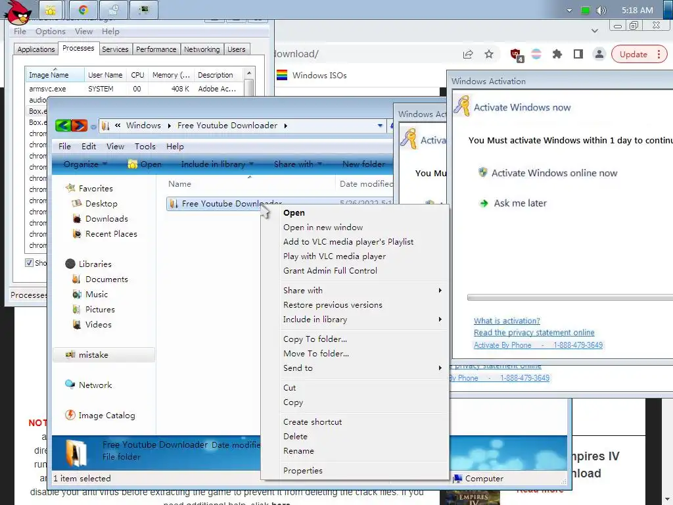Image resolution: width=673 pixels, height=505 pixels.
Task: Open the Chrome taskbar icon
Action: (83, 10)
